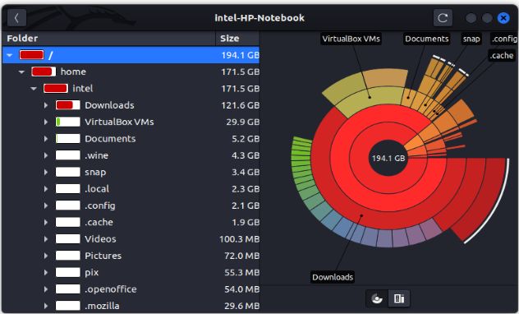519x314 pixels.
Task: Close the intel-HP-Notebook window
Action: pyautogui.click(x=503, y=18)
